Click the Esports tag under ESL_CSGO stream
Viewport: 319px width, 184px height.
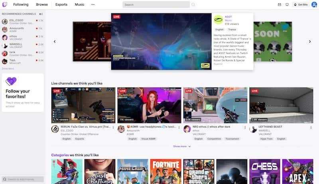pyautogui.click(x=79, y=139)
